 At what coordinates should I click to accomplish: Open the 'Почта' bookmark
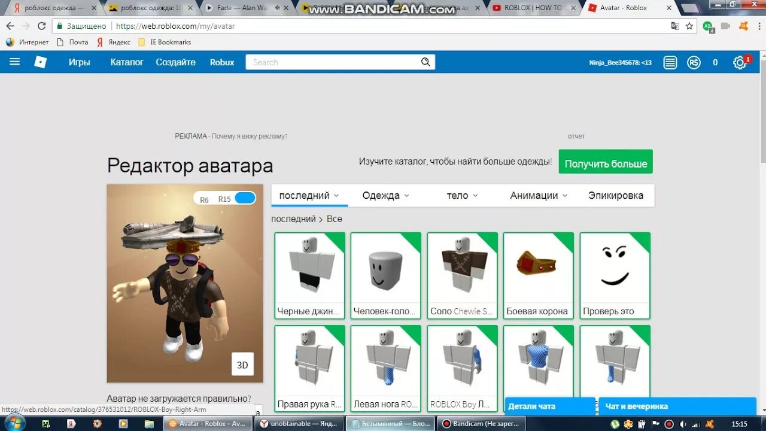coord(72,42)
